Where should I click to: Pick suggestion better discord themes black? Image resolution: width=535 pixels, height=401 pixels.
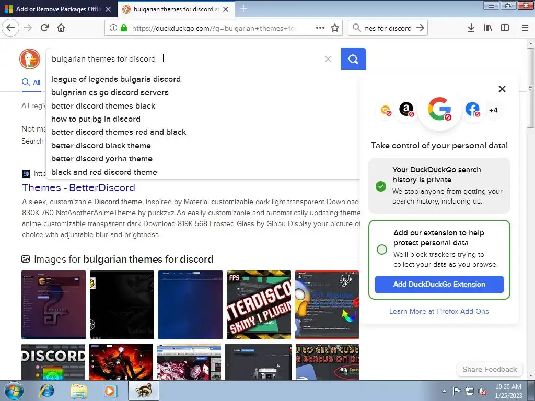click(x=103, y=105)
